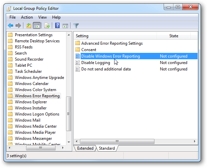Click the 3 setting(s) status bar text
207x168 pixels.
pyautogui.click(x=17, y=156)
